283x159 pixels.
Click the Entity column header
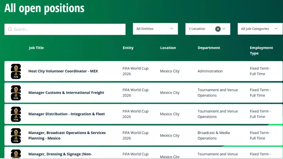[128, 48]
